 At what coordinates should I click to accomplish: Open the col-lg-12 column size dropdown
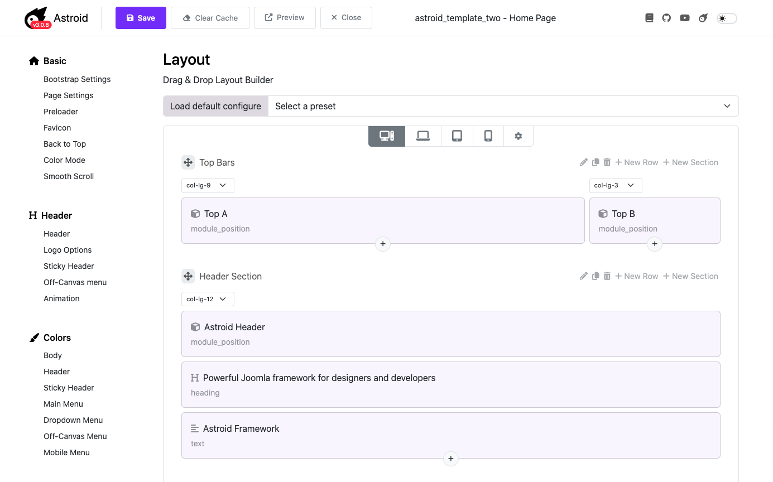coord(208,299)
